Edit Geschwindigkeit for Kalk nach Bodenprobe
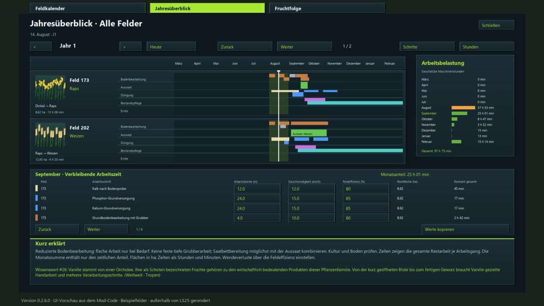544x306 pixels. pyautogui.click(x=312, y=189)
